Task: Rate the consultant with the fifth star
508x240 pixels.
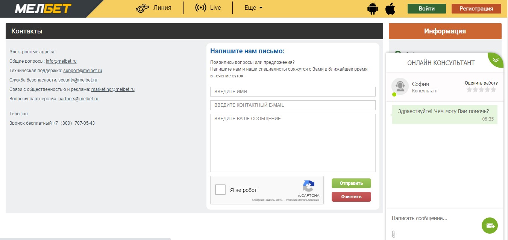Action: click(x=493, y=90)
